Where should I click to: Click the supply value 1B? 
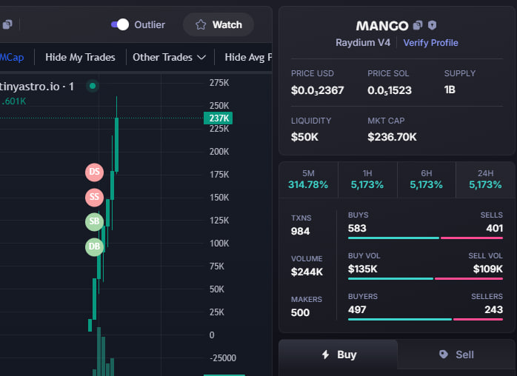point(450,90)
